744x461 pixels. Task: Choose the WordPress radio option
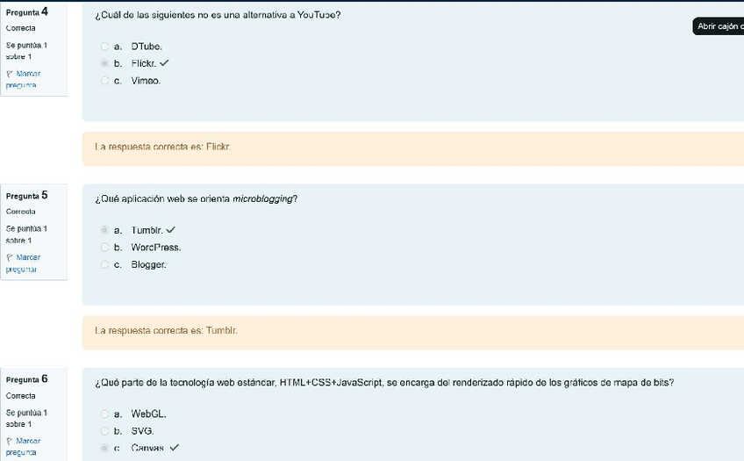click(105, 248)
